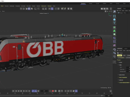
Task: Click the user/head icon beside render buttons
Action: (111, 9)
